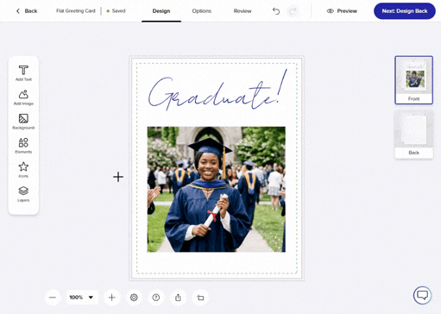Click the undo arrow icon
Image resolution: width=441 pixels, height=314 pixels.
(x=276, y=11)
